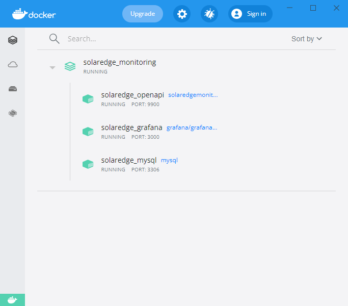Image resolution: width=348 pixels, height=306 pixels.
Task: Open the Containers/Apps sidebar icon
Action: pos(13,40)
